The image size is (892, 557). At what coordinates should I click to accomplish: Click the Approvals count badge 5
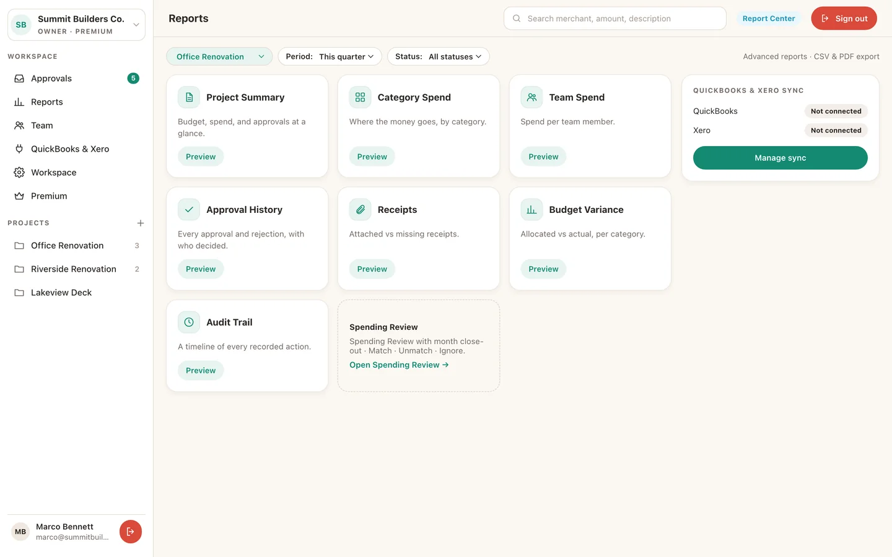coord(133,79)
